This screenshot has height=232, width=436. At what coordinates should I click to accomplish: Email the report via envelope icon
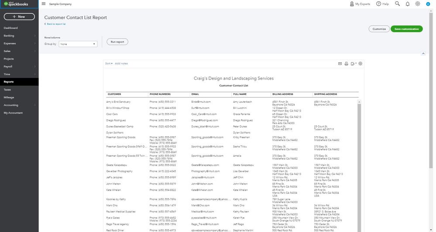[340, 64]
